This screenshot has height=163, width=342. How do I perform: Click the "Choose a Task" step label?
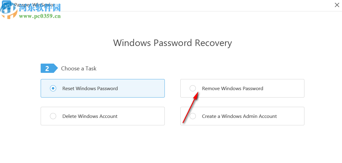[79, 69]
